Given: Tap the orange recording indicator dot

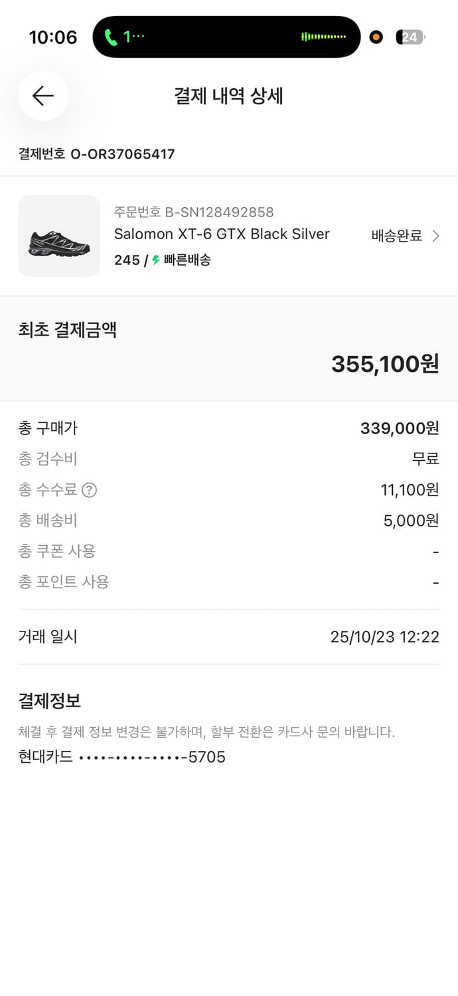Looking at the screenshot, I should [376, 37].
